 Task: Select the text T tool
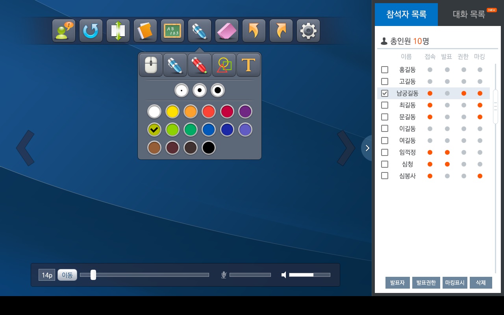tap(248, 65)
